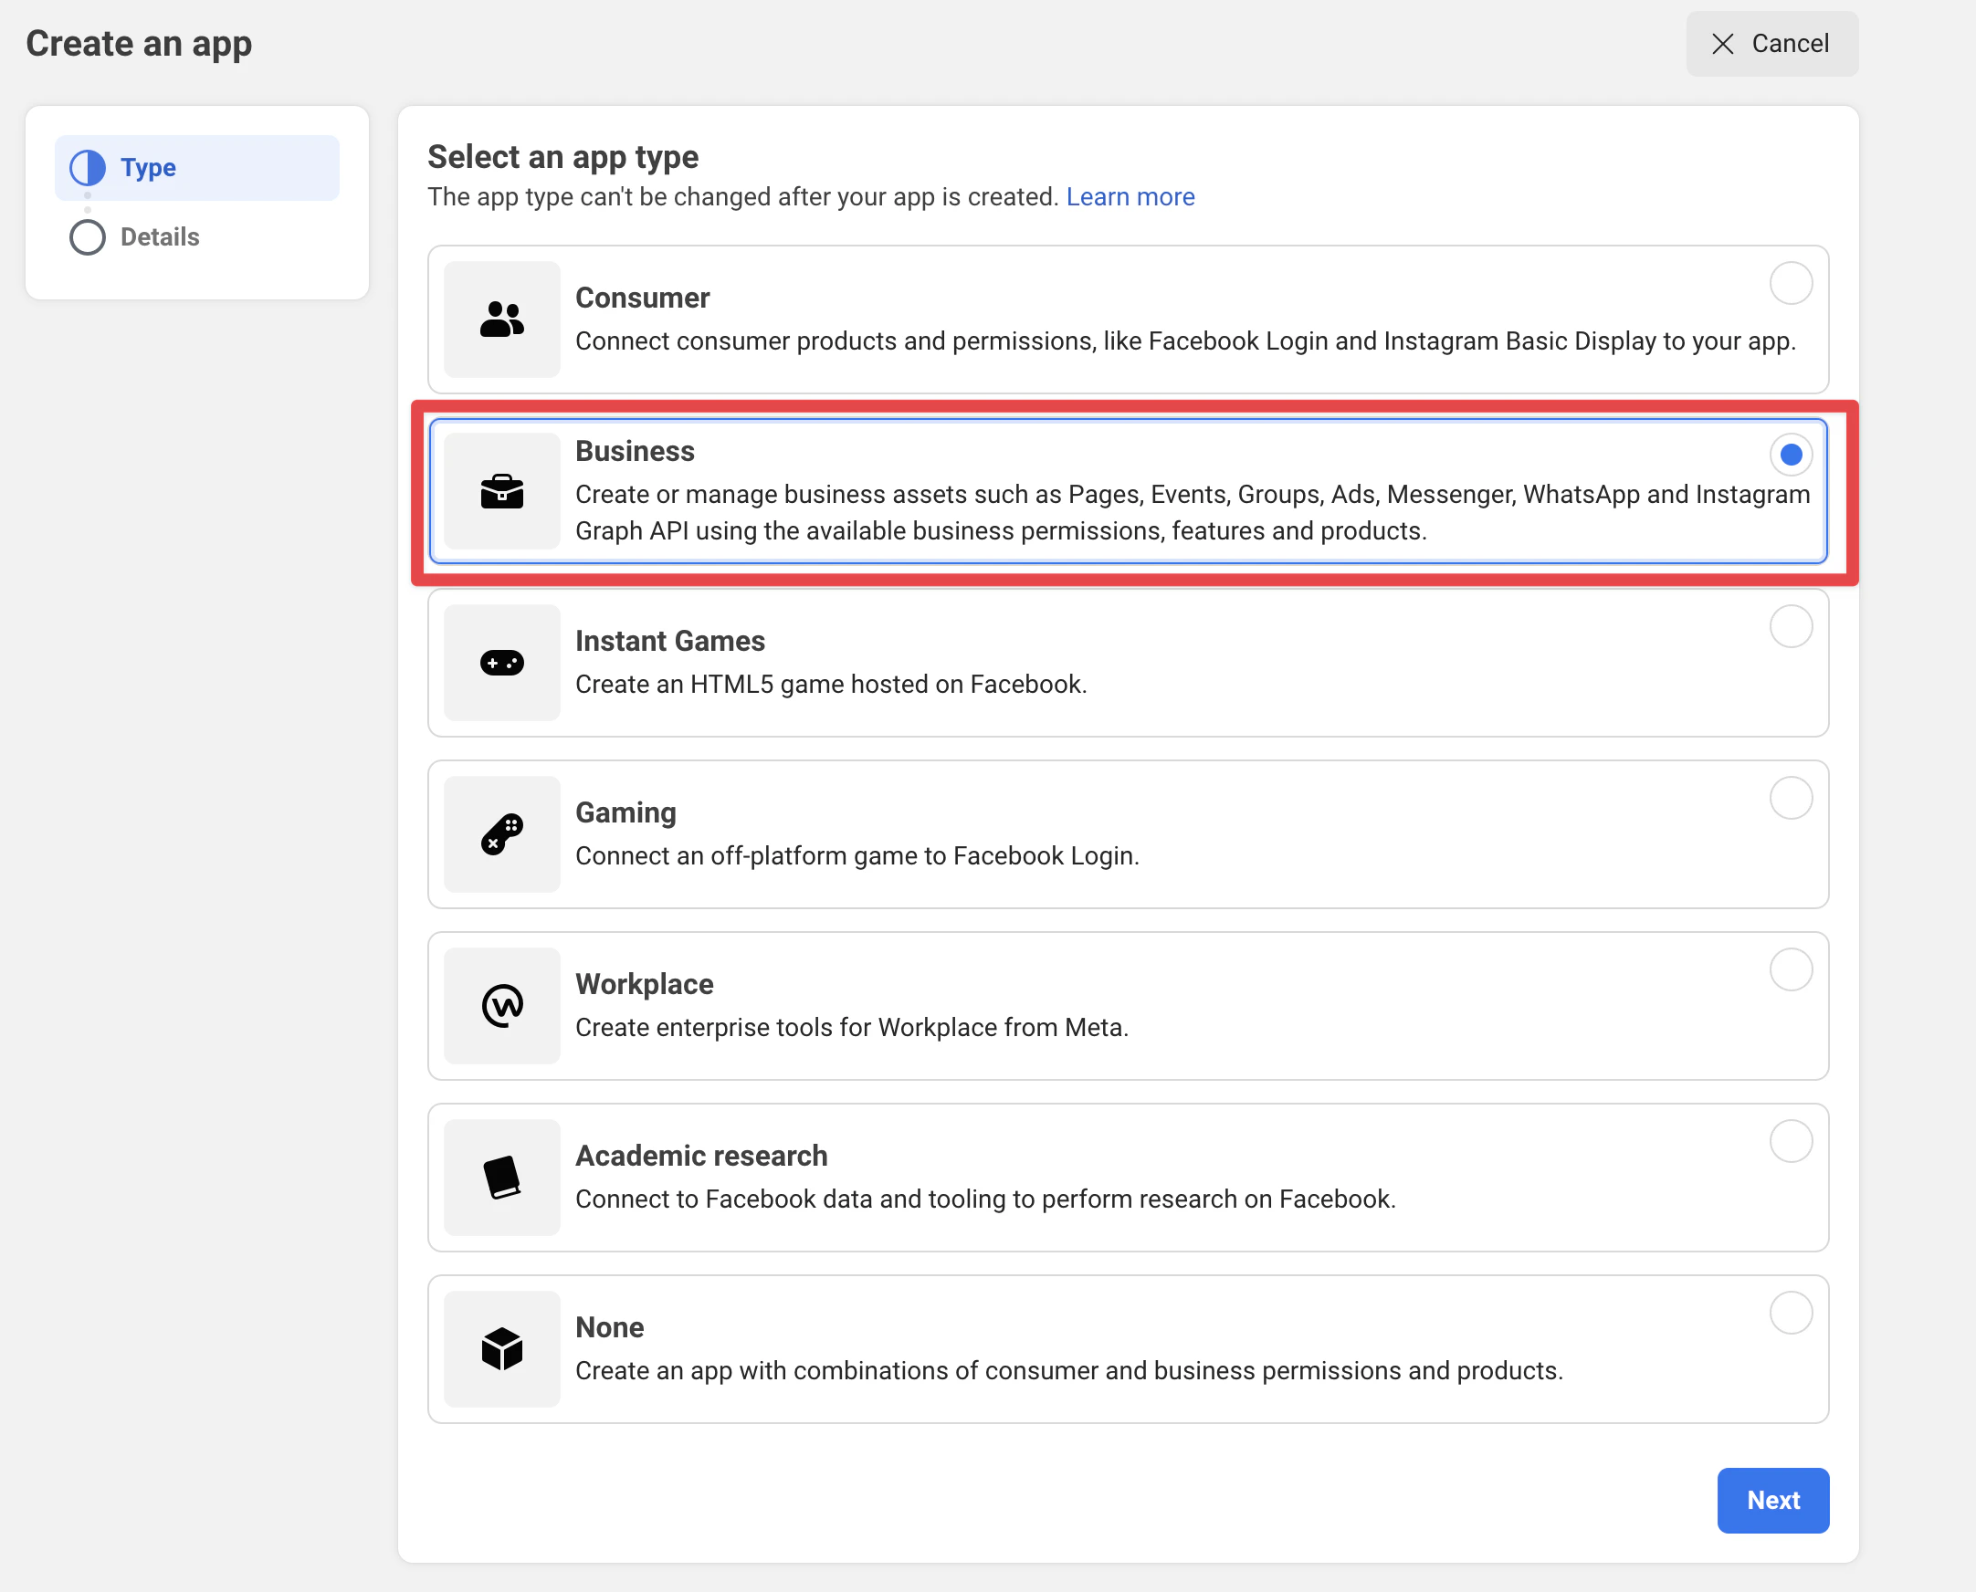The height and width of the screenshot is (1592, 1976).
Task: Click the Workplace from Meta logo icon
Action: click(501, 1005)
